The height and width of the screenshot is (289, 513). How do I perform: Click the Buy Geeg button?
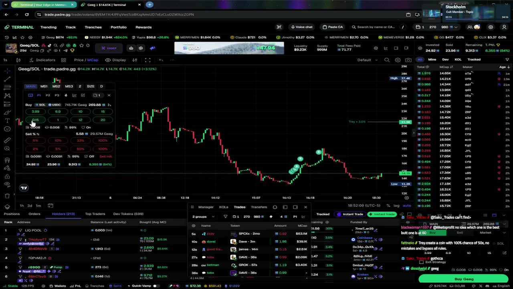pyautogui.click(x=464, y=279)
